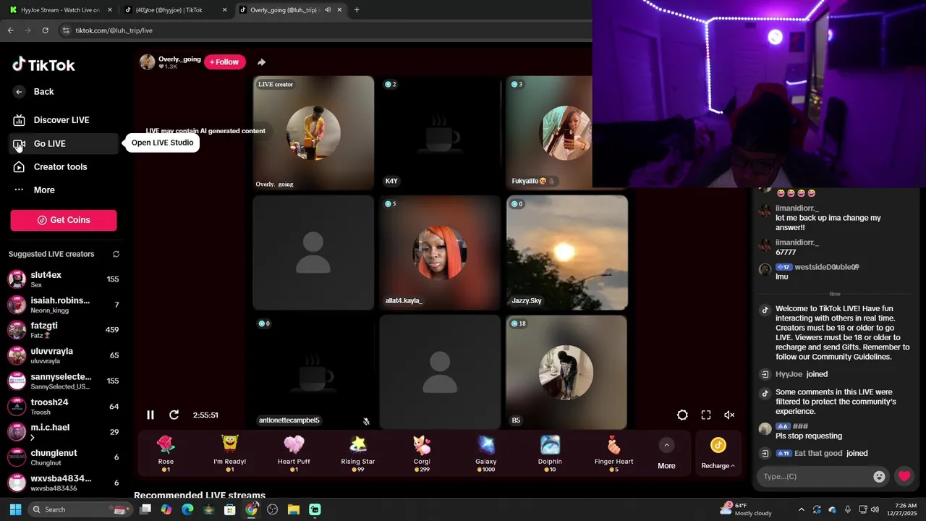This screenshot has height=521, width=926.
Task: Enter fullscreen mode for the stream
Action: (x=706, y=415)
